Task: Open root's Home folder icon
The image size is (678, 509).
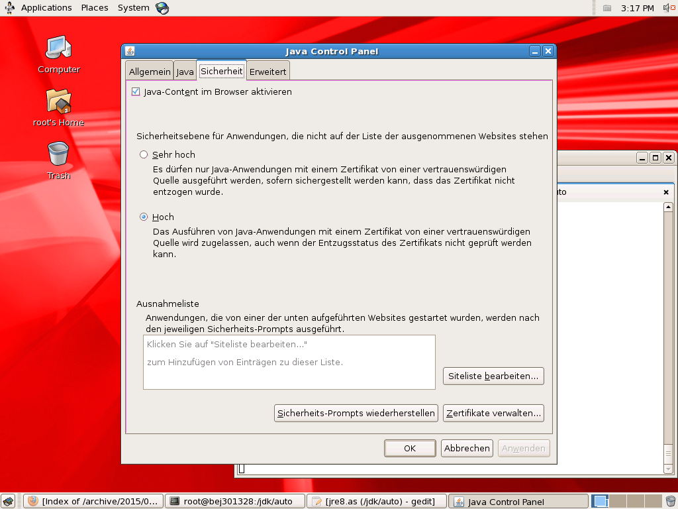Action: (x=58, y=101)
